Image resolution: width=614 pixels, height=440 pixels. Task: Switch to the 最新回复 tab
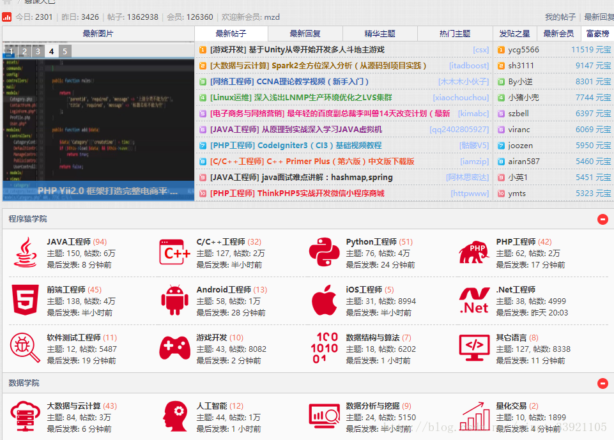click(x=305, y=34)
